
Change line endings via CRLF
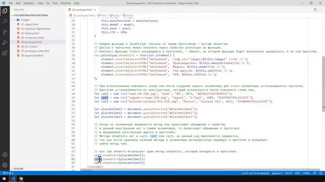pos(297,173)
